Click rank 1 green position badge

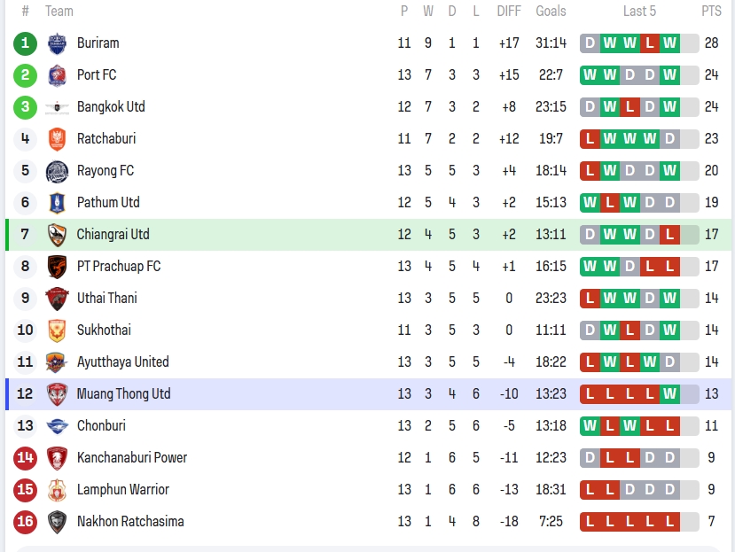[26, 43]
